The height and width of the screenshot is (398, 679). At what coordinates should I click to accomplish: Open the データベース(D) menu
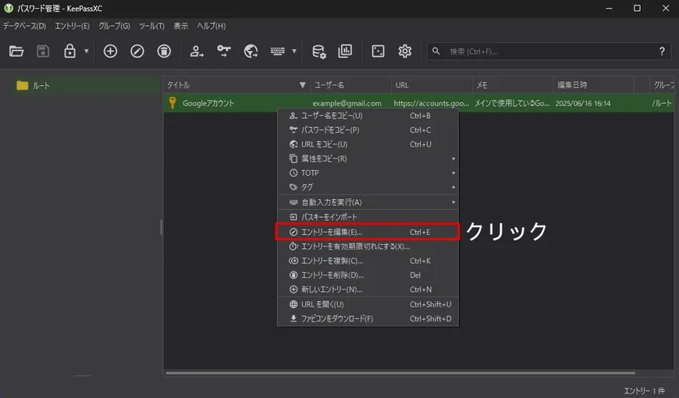tap(24, 26)
